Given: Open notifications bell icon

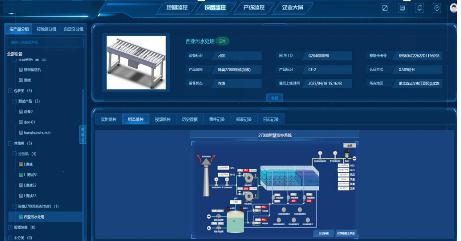Looking at the screenshot, I should click(x=419, y=8).
